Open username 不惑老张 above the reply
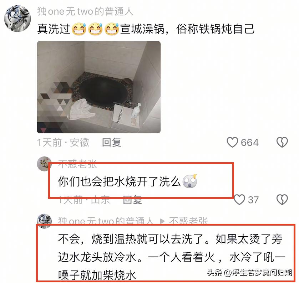299x283 pixels. pyautogui.click(x=78, y=164)
